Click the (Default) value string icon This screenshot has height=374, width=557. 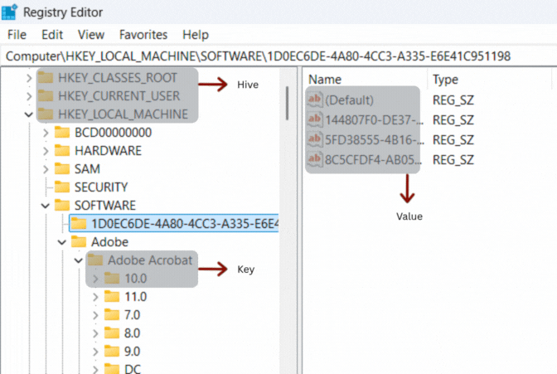coord(315,100)
